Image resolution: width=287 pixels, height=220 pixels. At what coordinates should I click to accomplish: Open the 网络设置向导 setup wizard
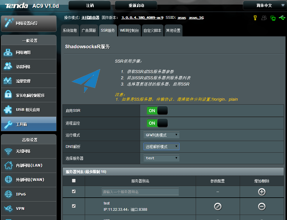(29, 24)
